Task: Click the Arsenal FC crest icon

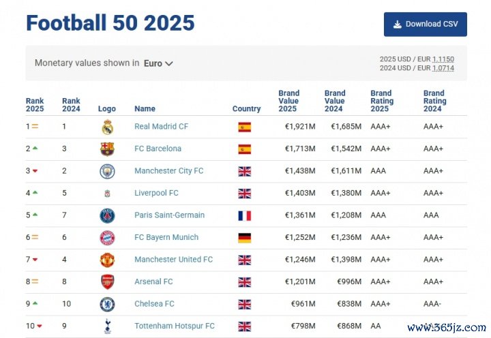Action: point(107,282)
